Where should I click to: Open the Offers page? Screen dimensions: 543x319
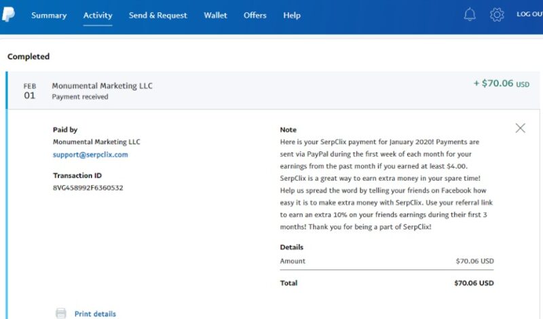[x=255, y=16]
